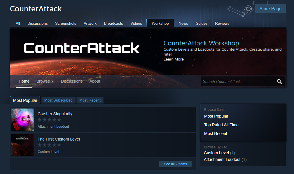This screenshot has width=294, height=174.
Task: Click the Steam logo in header
Action: tap(239, 10)
